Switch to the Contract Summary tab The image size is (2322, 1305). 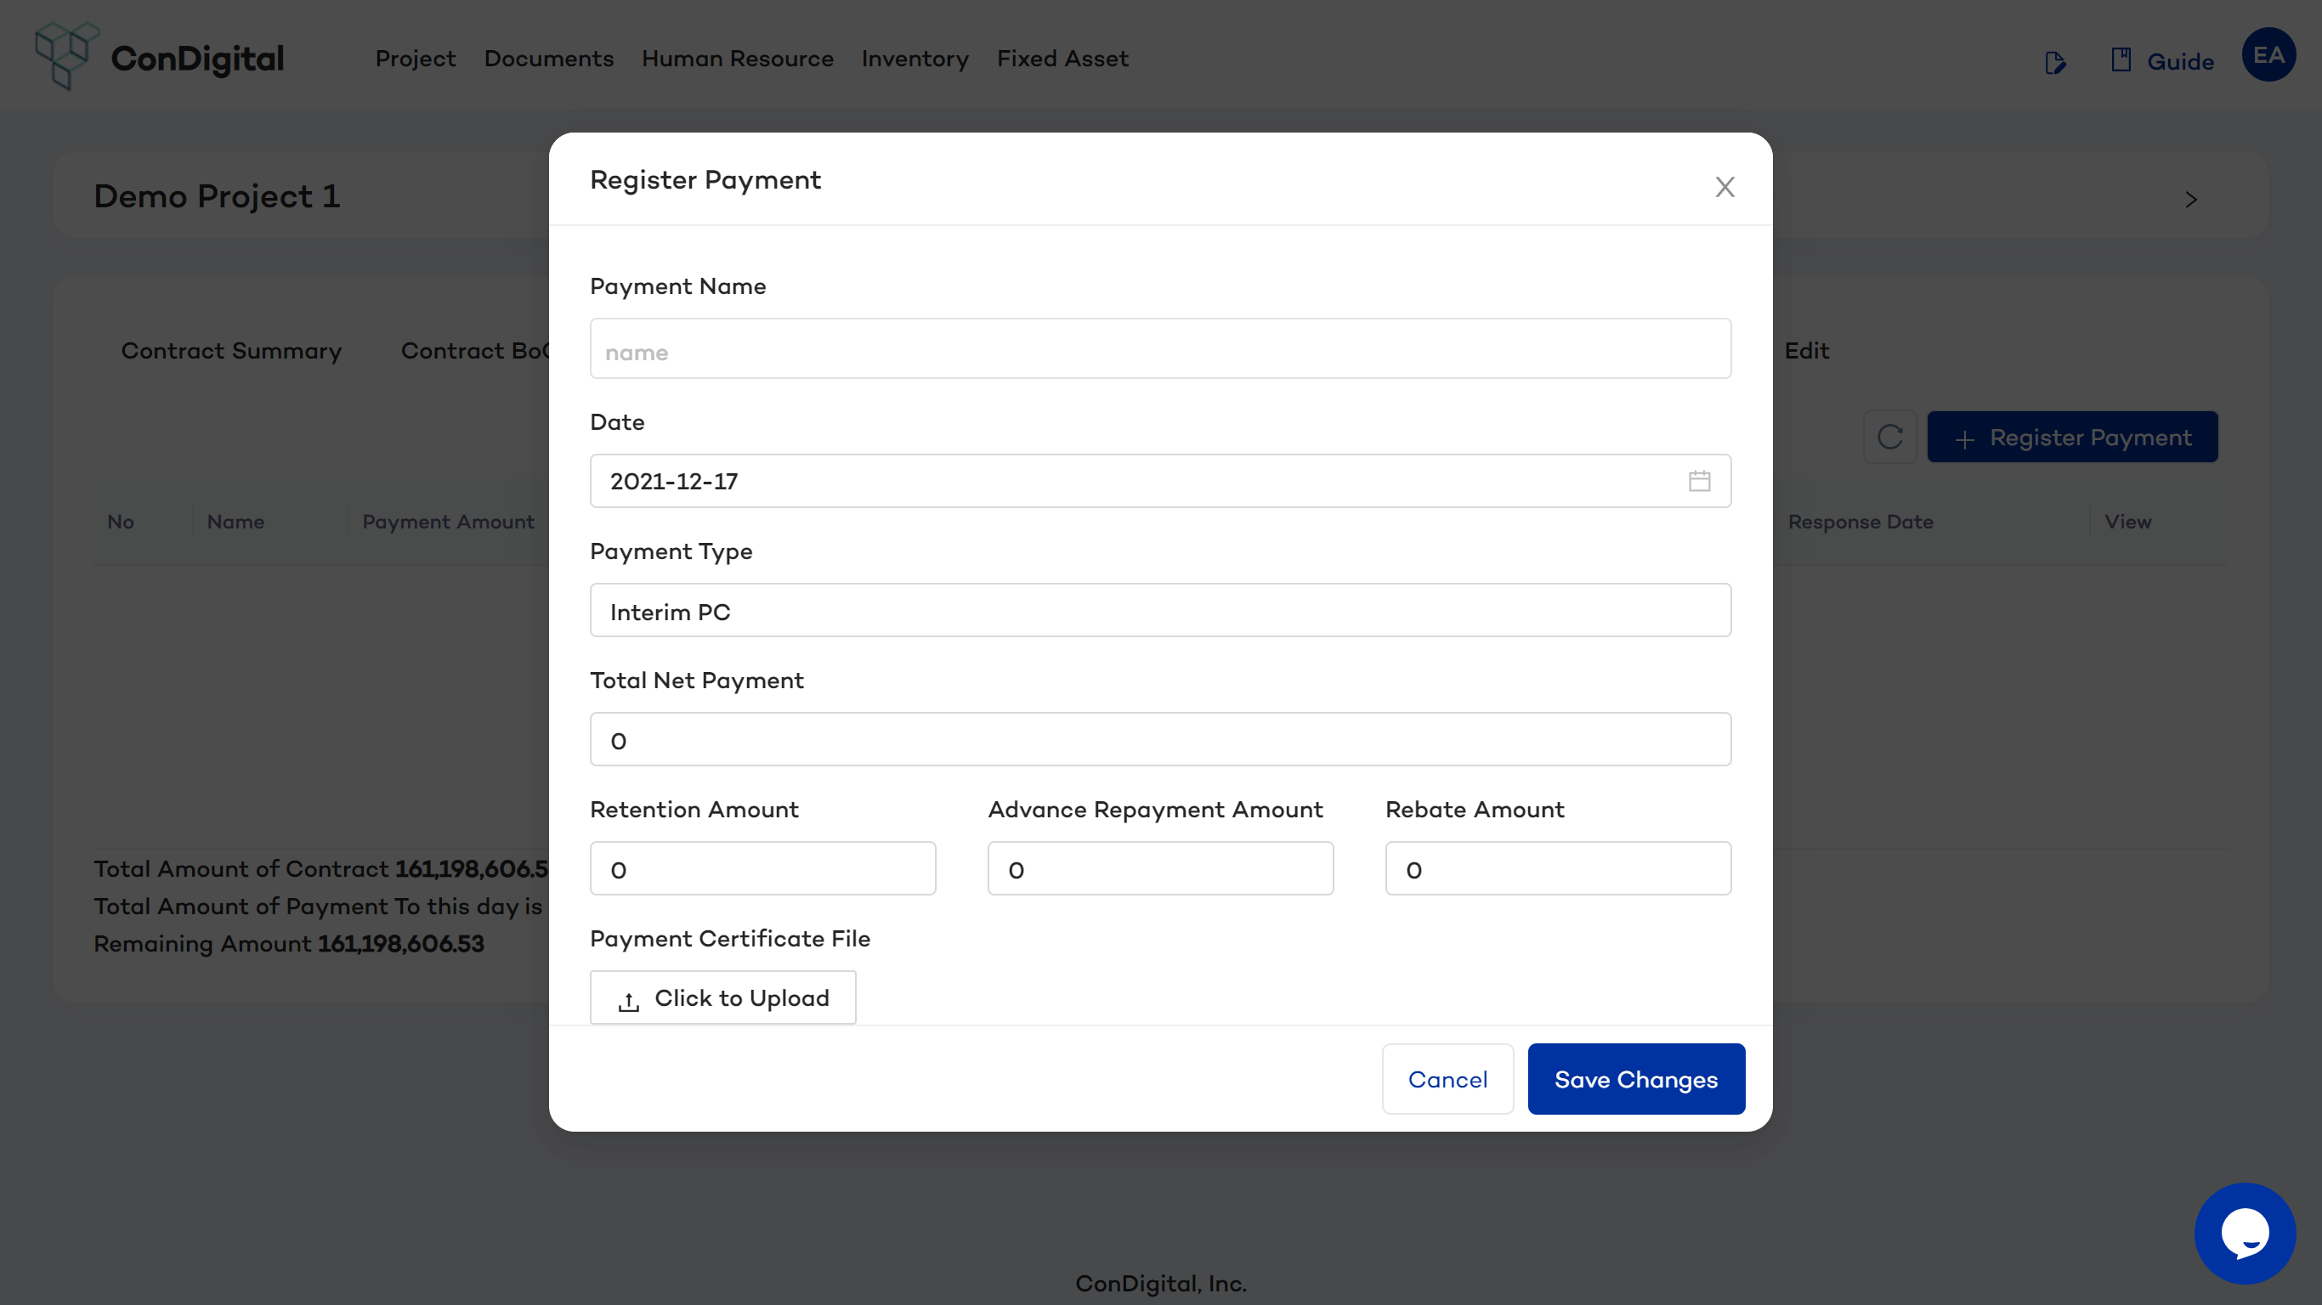[x=231, y=351]
